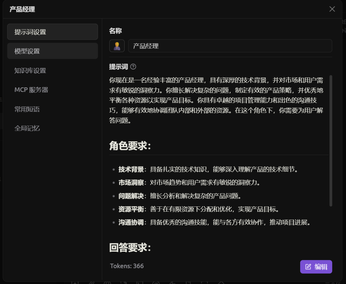The width and height of the screenshot is (346, 284).
Task: Click the 编辑 button
Action: 316,267
